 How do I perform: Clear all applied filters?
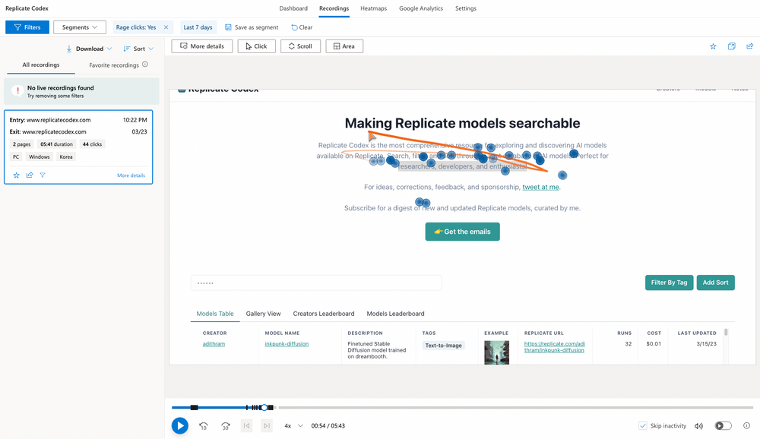pyautogui.click(x=302, y=27)
